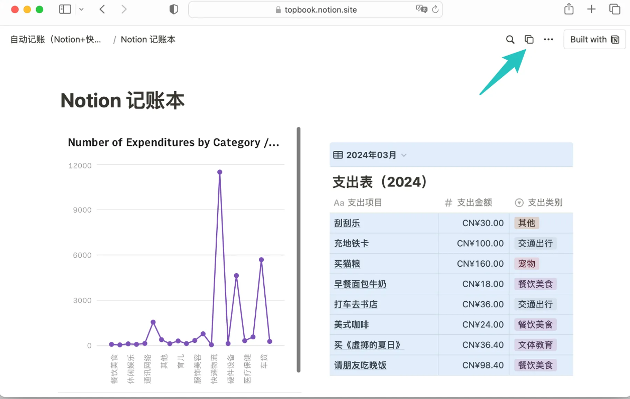Click the 支出金额 column header

tap(468, 203)
